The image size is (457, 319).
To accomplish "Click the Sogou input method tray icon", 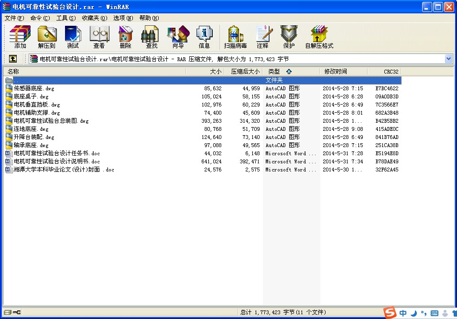I will point(391,313).
